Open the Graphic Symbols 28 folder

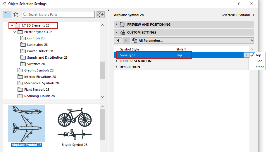[39, 70]
